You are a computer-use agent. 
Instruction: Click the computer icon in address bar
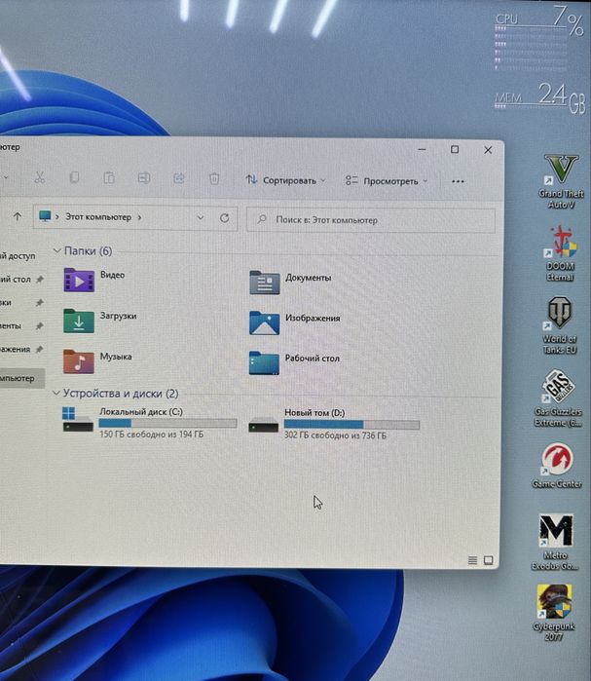point(45,216)
